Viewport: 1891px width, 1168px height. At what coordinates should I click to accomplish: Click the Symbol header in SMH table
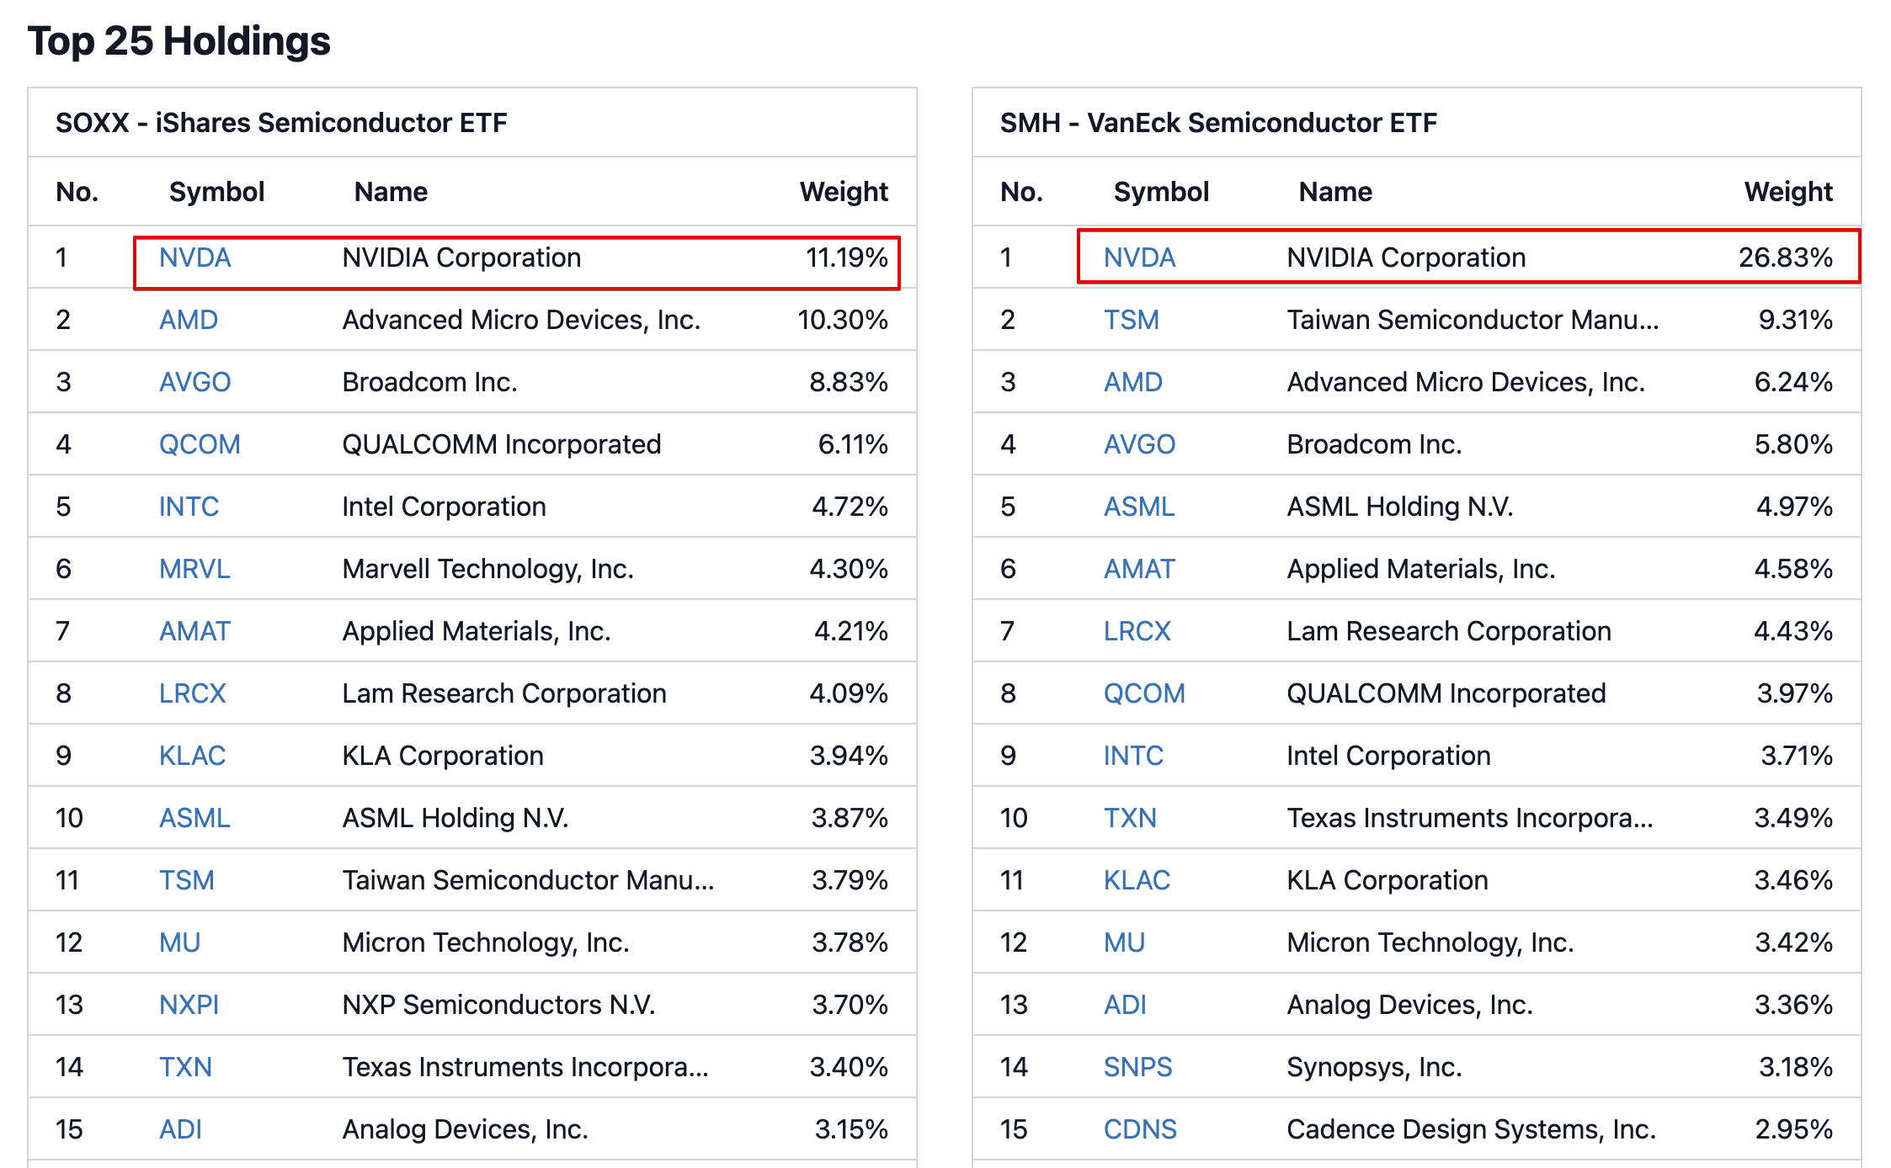1161,192
